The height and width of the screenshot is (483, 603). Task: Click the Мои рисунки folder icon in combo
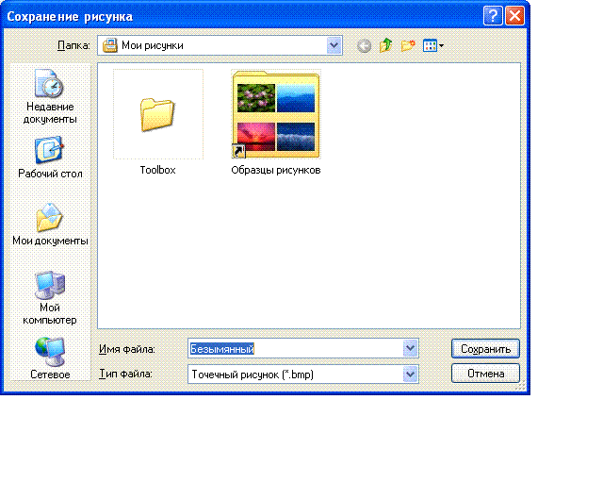[x=109, y=45]
